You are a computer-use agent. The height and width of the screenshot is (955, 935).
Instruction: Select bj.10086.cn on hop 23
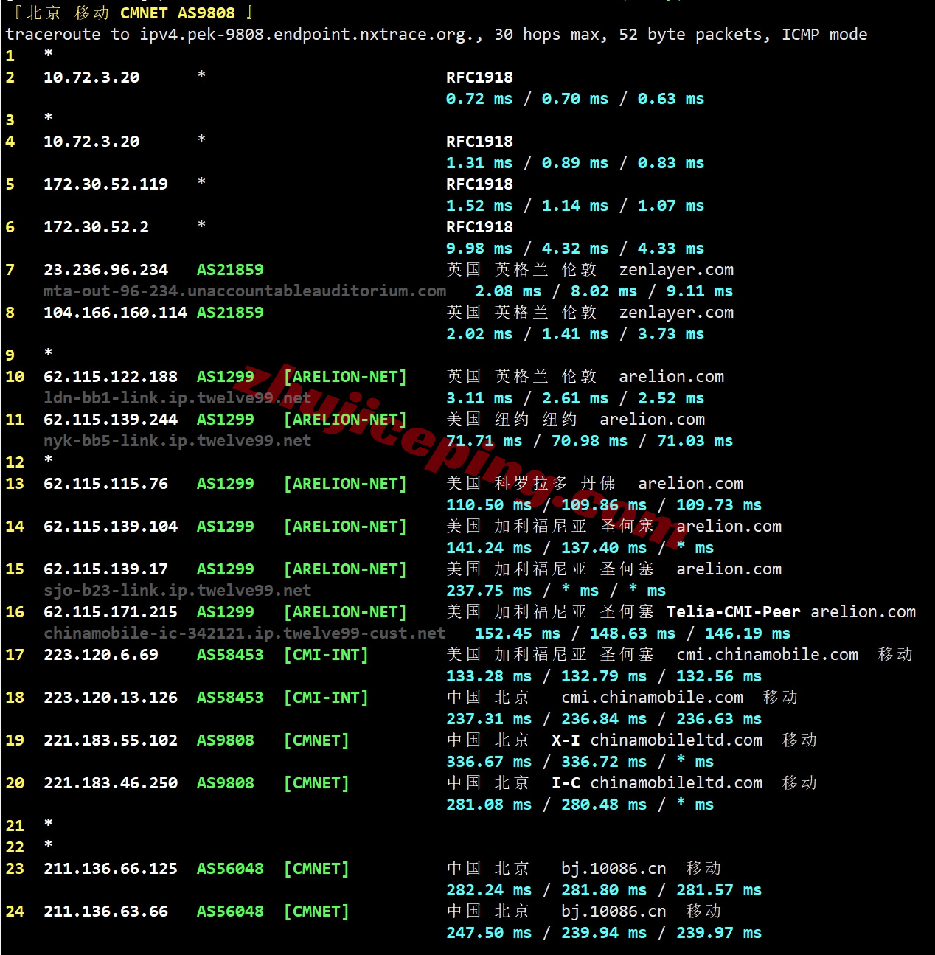click(x=614, y=869)
